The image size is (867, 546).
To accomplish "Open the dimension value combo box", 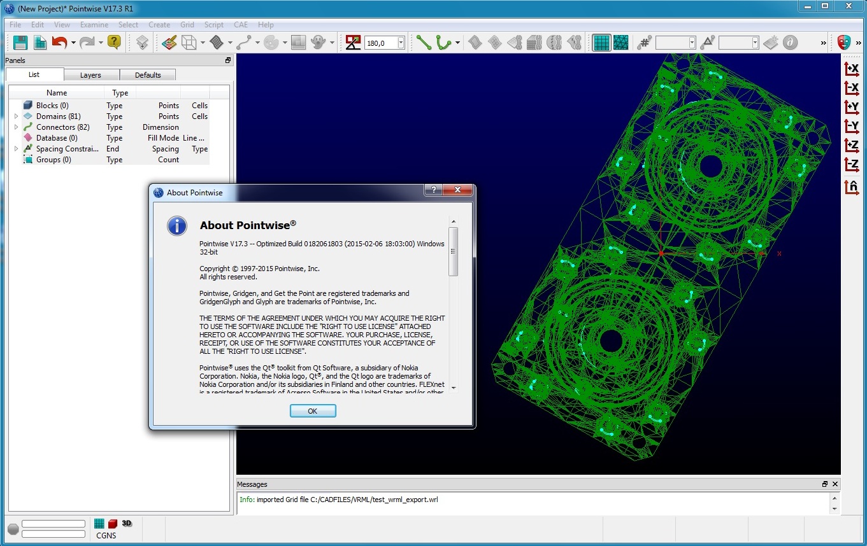I will (675, 43).
